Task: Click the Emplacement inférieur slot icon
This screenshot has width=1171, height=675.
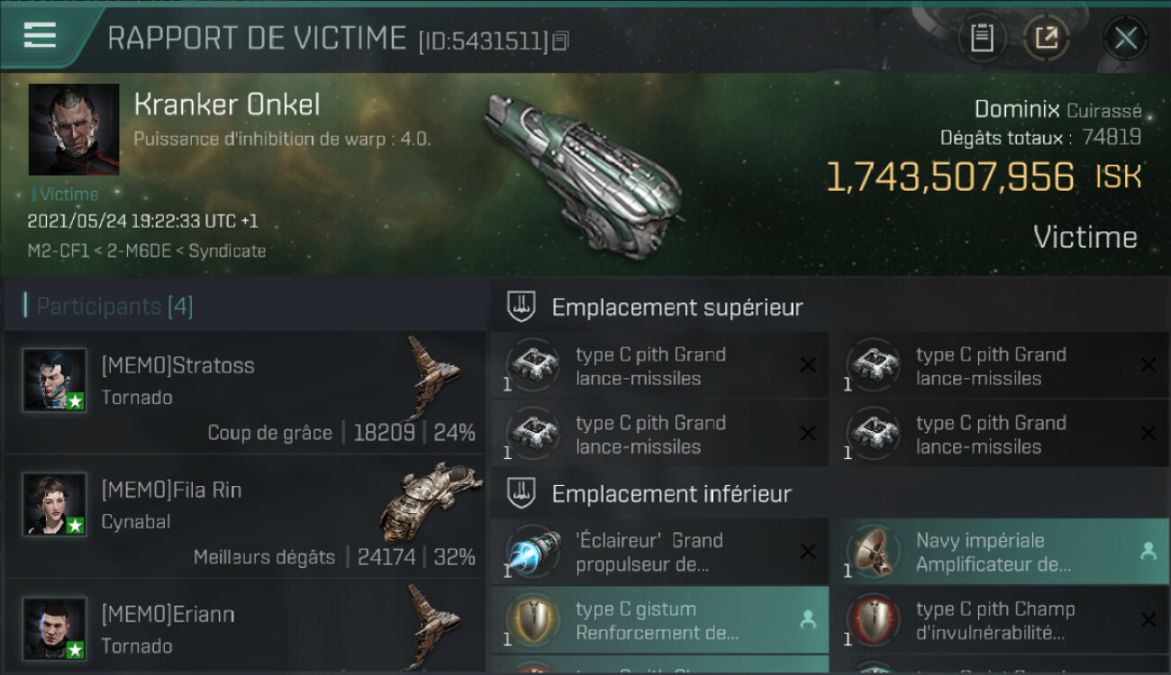Action: click(x=521, y=493)
